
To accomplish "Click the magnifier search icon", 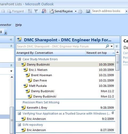I will pyautogui.click(x=107, y=46).
